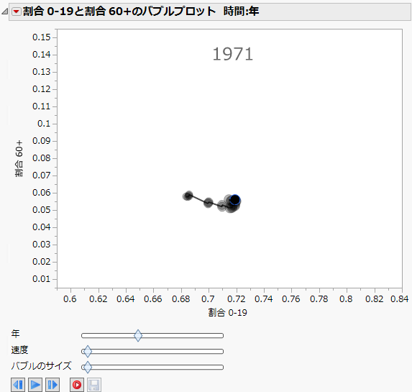Click the 速度 slider label

point(19,350)
